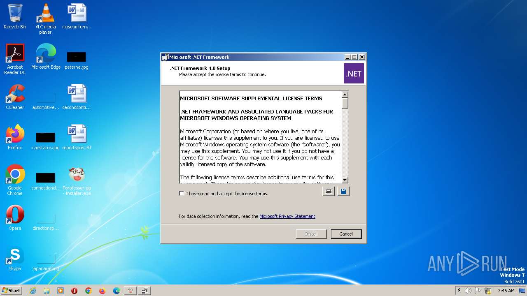527x296 pixels.
Task: Click the license text scroll down arrow
Action: pos(345,180)
